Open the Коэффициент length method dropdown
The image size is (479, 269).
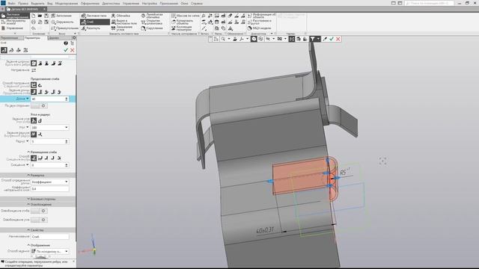point(49,182)
